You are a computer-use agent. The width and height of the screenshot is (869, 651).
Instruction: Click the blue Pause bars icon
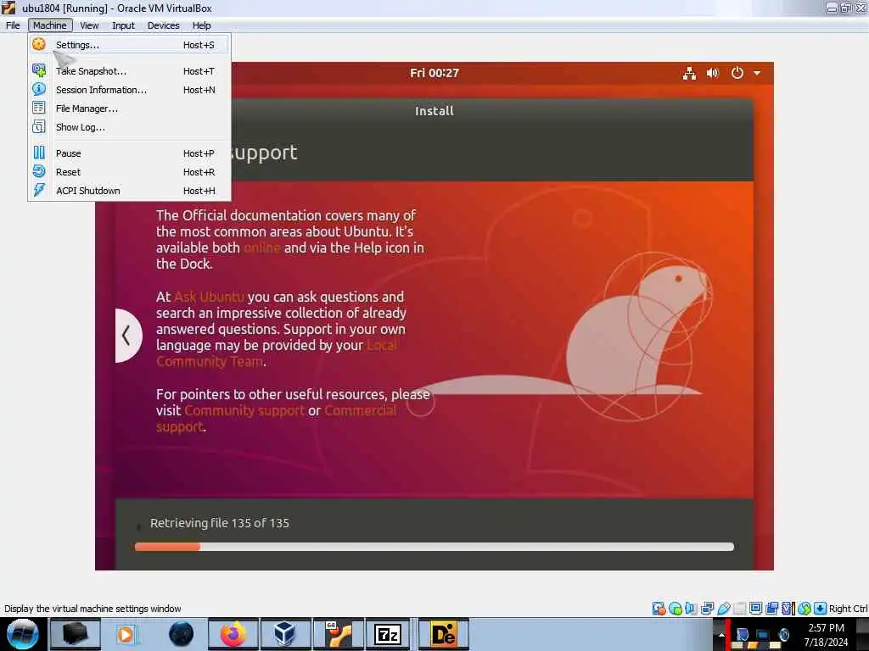click(39, 153)
